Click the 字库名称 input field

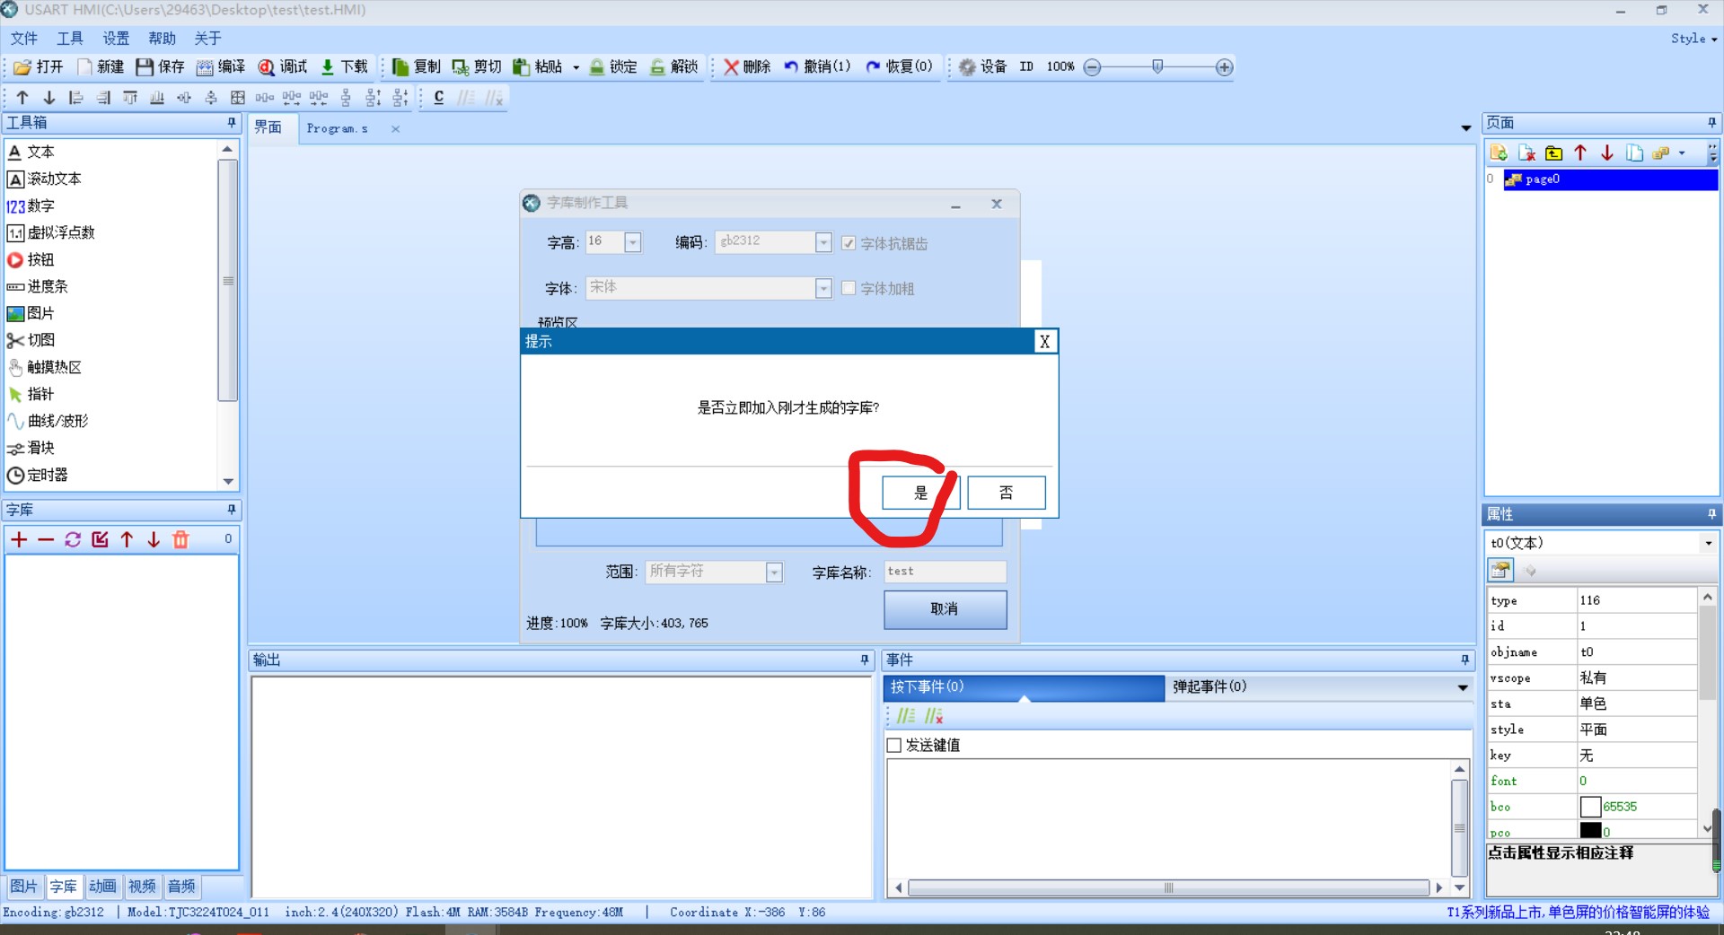pyautogui.click(x=945, y=572)
